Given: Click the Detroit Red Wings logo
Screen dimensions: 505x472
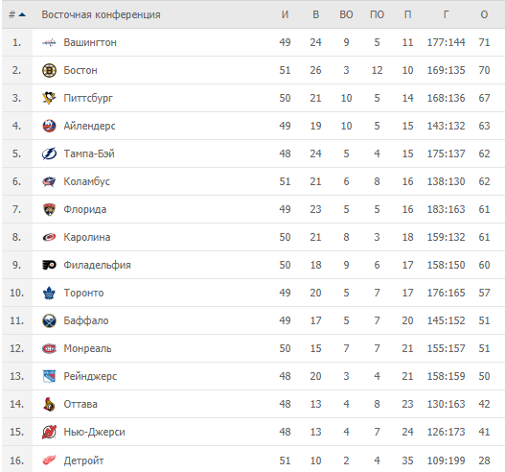Looking at the screenshot, I should coord(49,460).
